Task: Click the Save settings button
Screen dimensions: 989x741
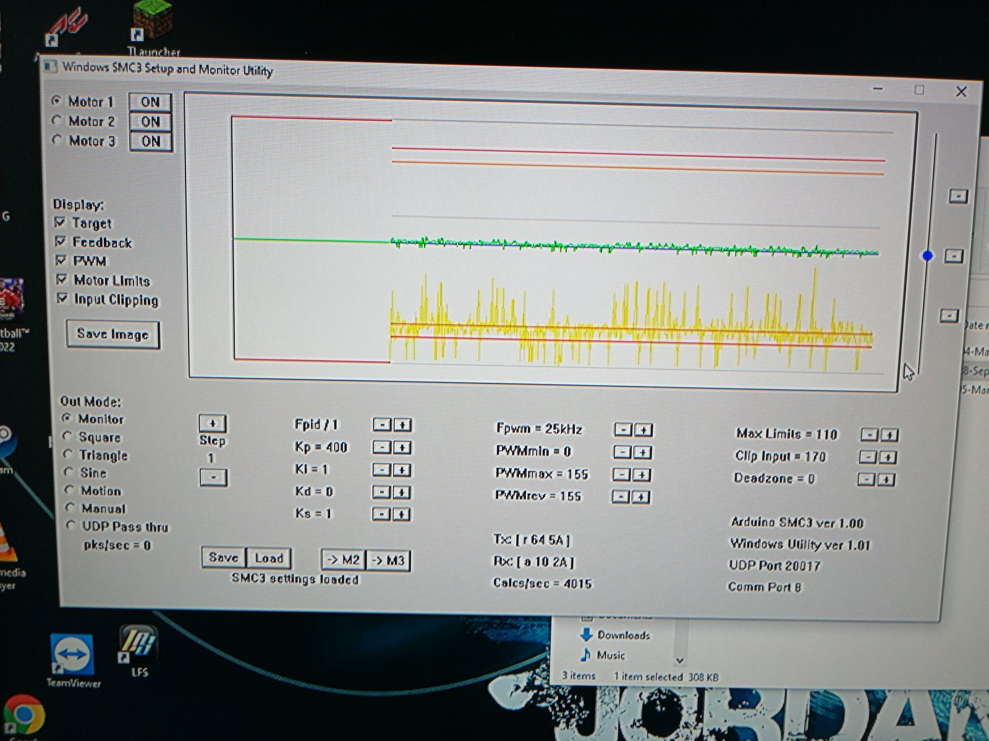Action: [x=223, y=558]
